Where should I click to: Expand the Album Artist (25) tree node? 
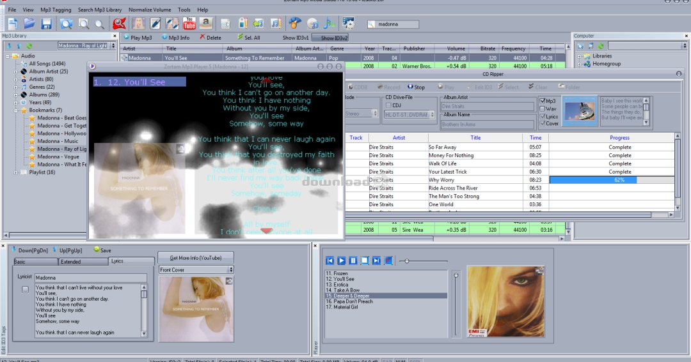tap(16, 72)
